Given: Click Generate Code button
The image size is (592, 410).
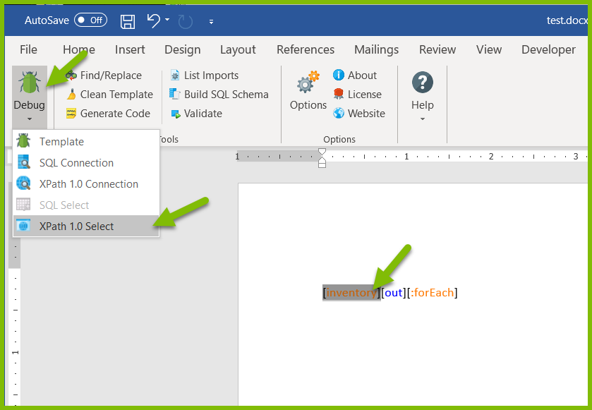Looking at the screenshot, I should click(x=108, y=113).
